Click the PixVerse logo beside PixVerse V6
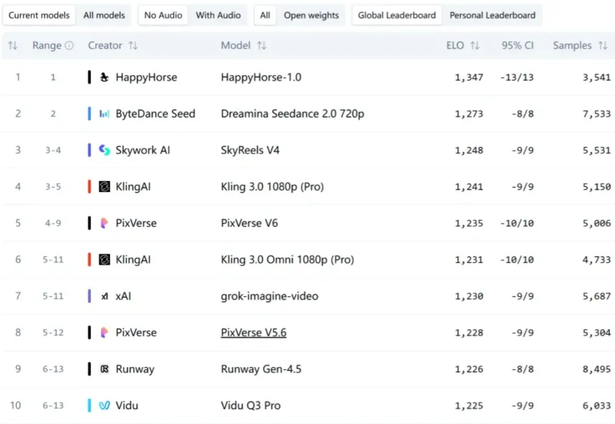 (104, 223)
